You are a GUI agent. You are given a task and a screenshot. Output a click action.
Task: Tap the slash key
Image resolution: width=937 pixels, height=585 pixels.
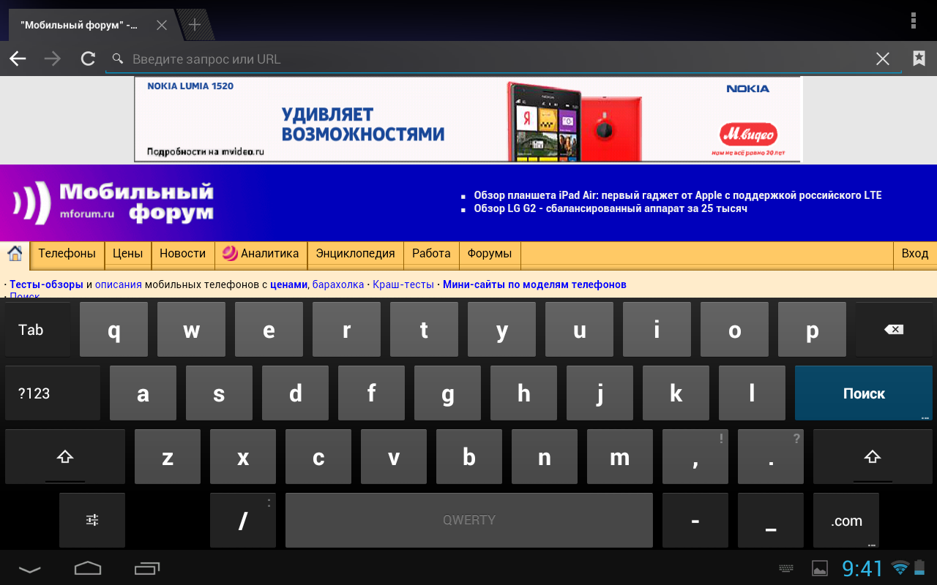tap(242, 520)
